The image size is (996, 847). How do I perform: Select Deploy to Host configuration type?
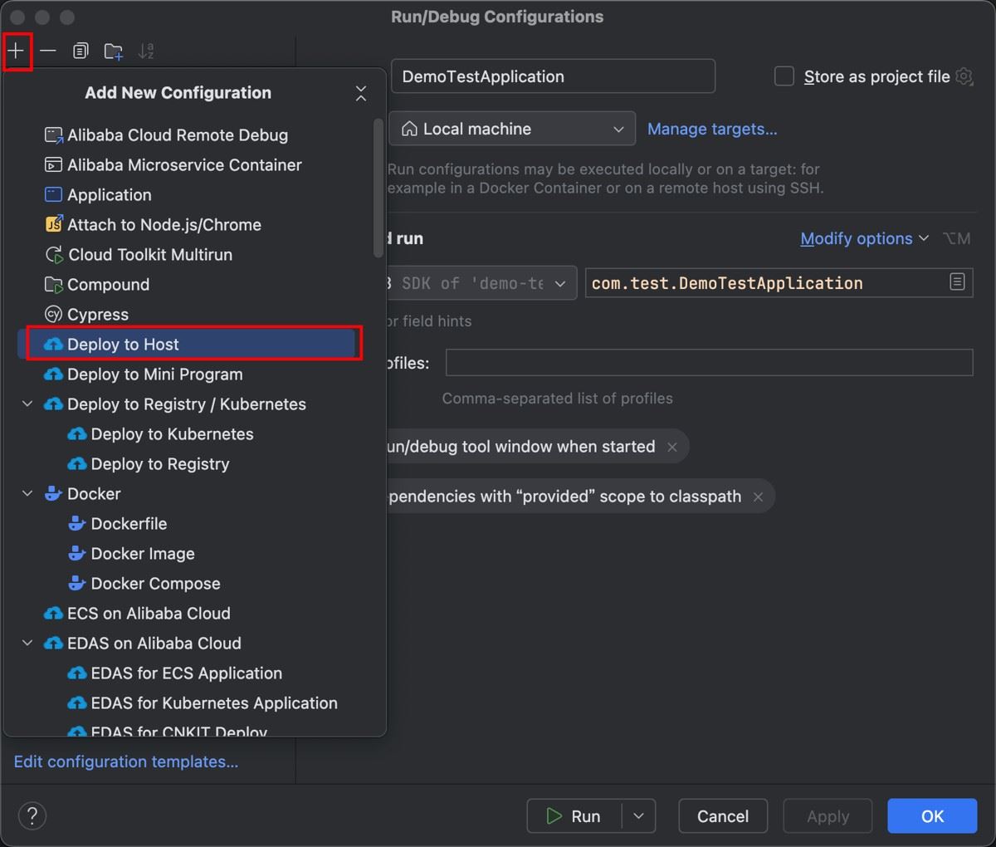[x=123, y=344]
